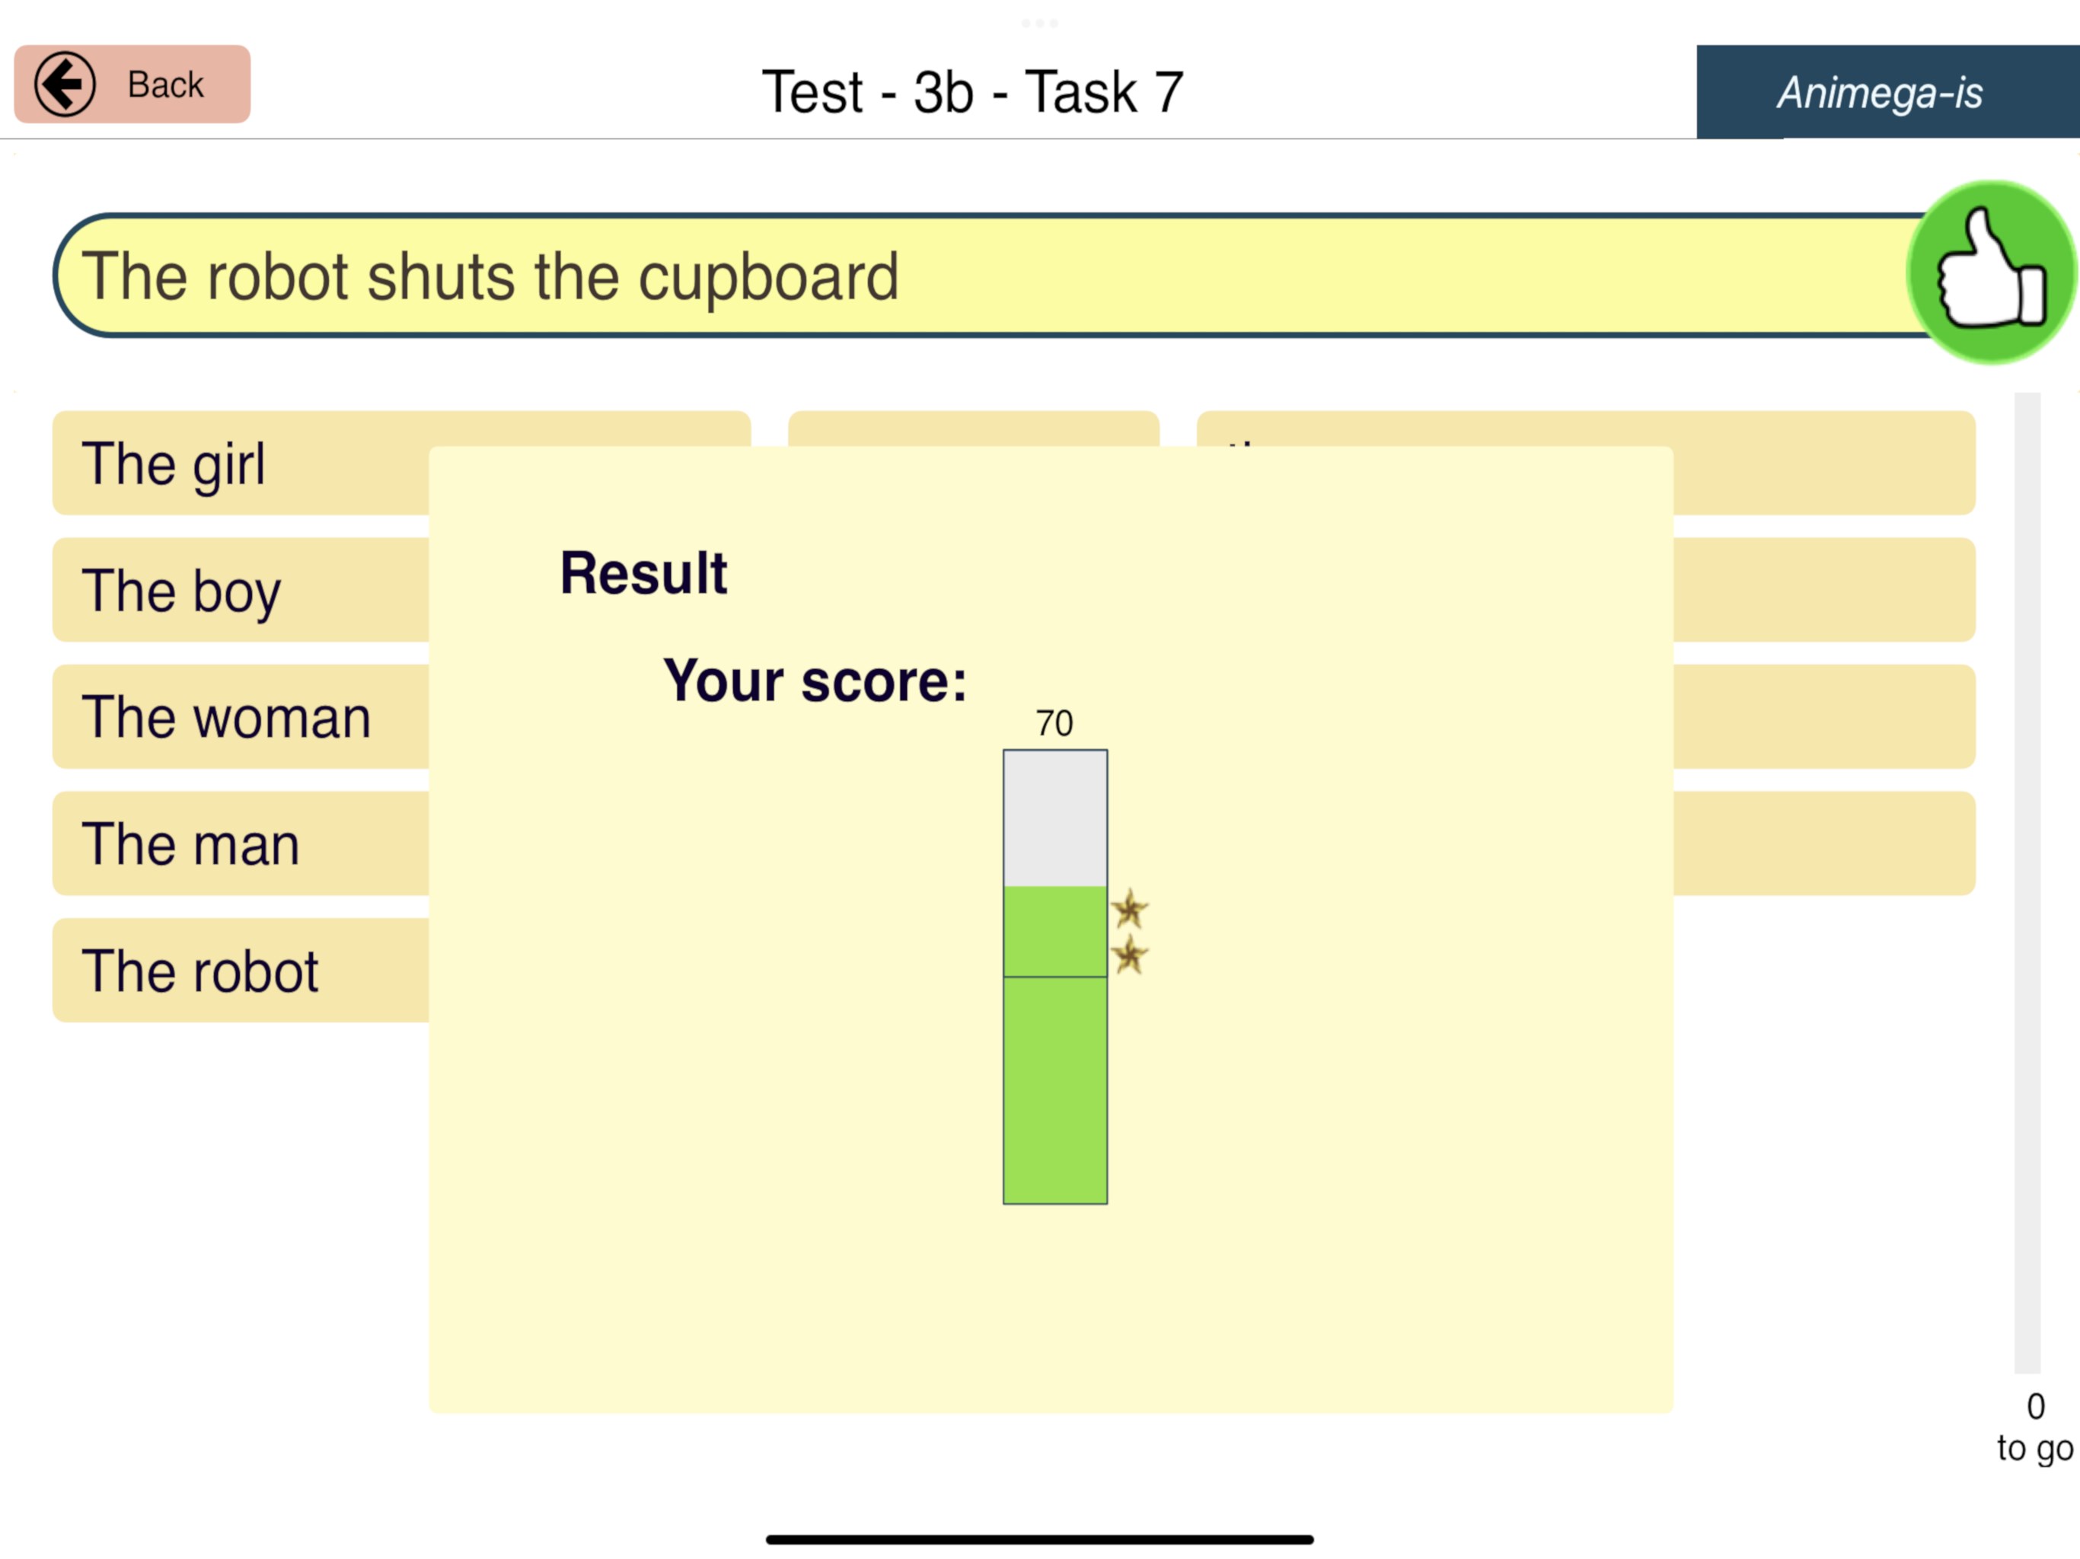Tap the three-dot multitasking icon at top

point(1039,23)
